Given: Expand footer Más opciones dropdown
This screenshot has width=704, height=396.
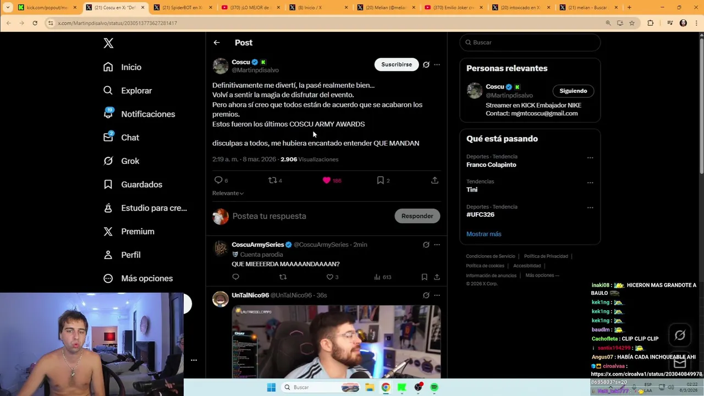Looking at the screenshot, I should coord(542,276).
